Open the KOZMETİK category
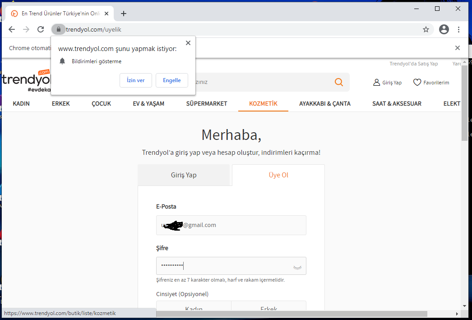472x320 pixels. coord(264,103)
